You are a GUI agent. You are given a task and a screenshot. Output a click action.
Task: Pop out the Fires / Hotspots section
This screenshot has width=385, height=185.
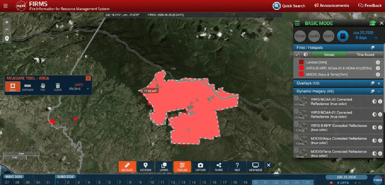372,47
